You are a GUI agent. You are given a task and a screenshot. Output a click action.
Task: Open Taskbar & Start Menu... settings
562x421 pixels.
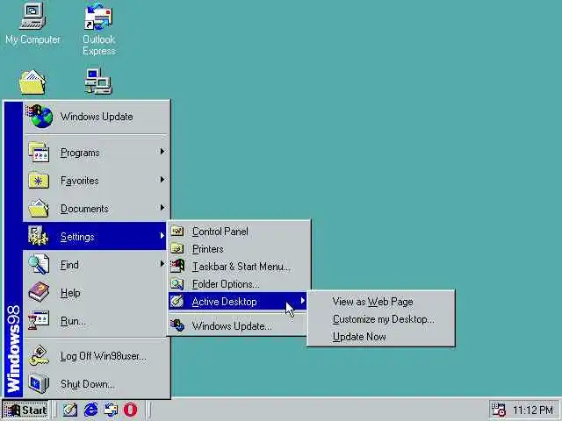pos(238,267)
